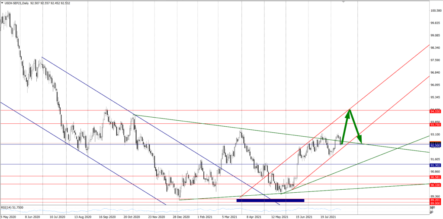The width and height of the screenshot is (443, 219).
Task: Click the 100.580 value on price axis
Action: click(435, 11)
